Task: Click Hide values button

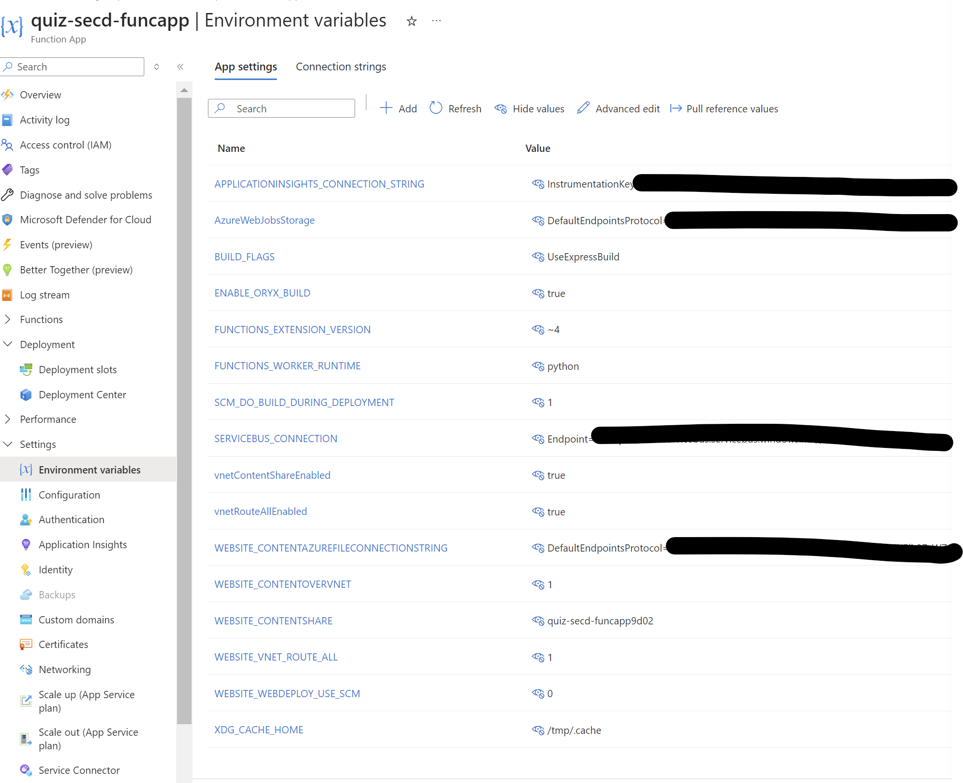Action: [x=529, y=108]
